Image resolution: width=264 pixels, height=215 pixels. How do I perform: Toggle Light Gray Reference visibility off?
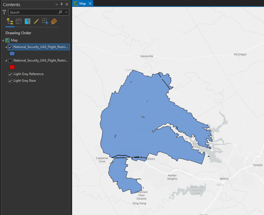coord(10,74)
